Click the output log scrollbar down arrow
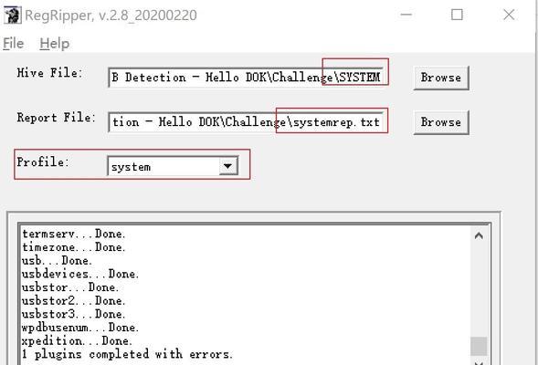This screenshot has height=365, width=538. [479, 362]
